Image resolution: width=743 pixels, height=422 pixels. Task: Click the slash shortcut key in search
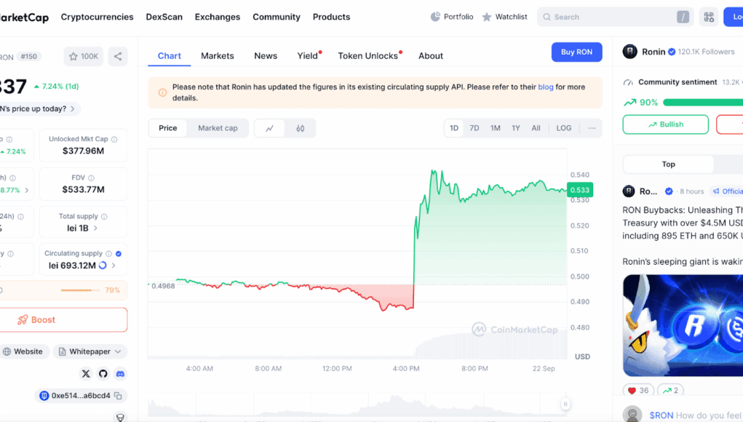click(x=683, y=17)
